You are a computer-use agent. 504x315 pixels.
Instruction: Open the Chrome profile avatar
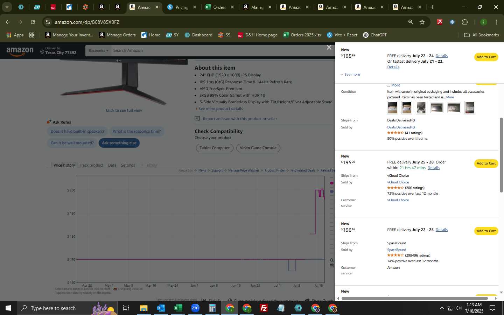tap(484, 22)
